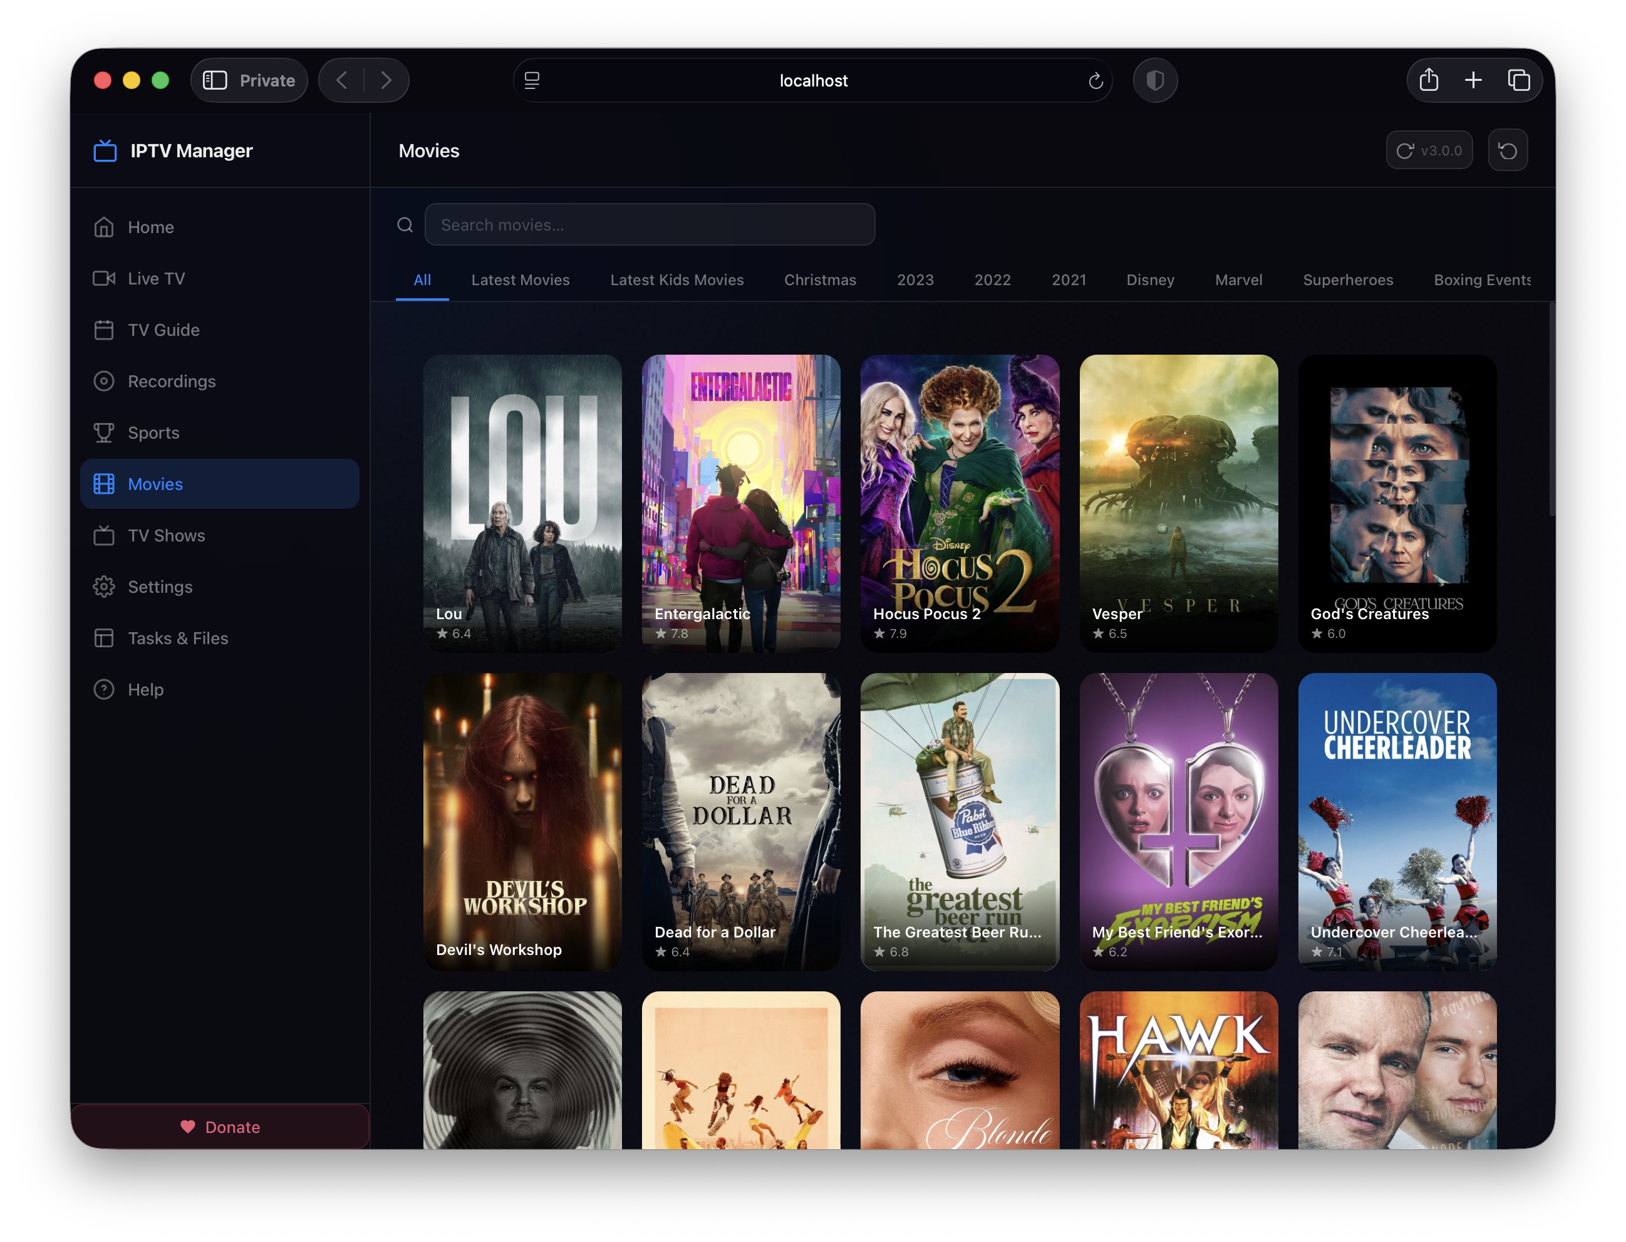Click the circular refresh icon button in header
This screenshot has width=1626, height=1242.
click(x=1507, y=151)
